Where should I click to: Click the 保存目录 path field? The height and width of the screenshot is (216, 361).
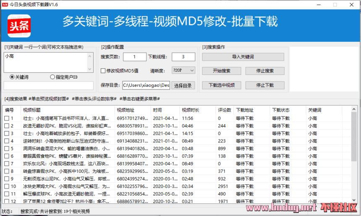(146, 85)
